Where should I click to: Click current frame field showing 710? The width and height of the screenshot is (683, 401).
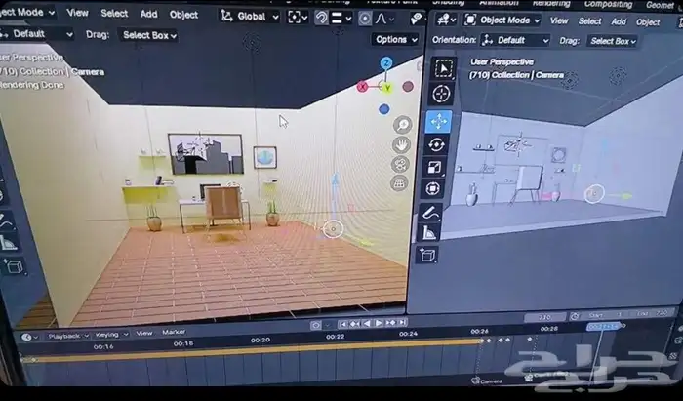coord(544,317)
